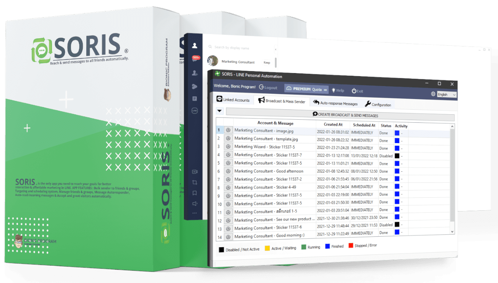Viewport: 498px width, 283px height.
Task: Click the Disabled status in row 13
Action: (386, 225)
